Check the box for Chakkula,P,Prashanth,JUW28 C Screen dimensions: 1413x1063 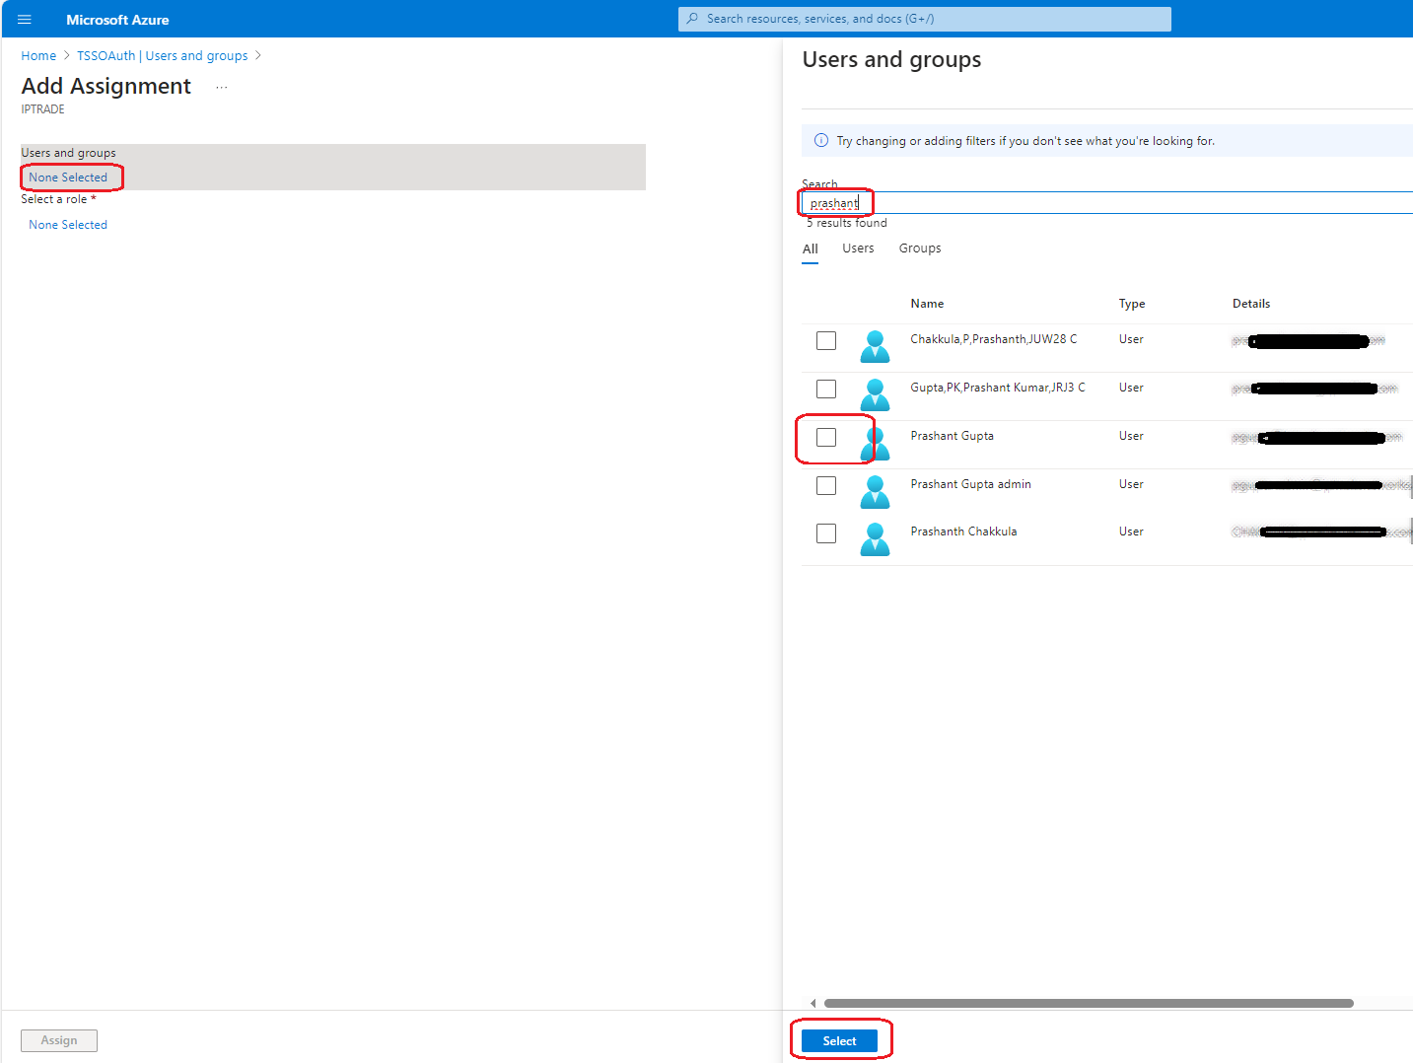pos(826,340)
